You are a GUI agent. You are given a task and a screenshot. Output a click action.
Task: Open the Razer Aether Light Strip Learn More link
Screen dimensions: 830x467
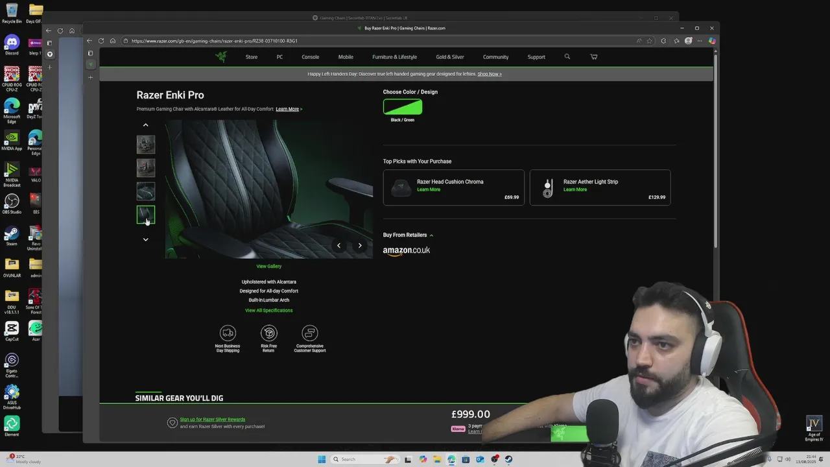pos(575,189)
